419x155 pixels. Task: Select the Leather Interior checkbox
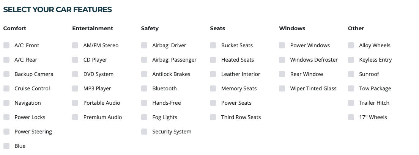coord(213,74)
